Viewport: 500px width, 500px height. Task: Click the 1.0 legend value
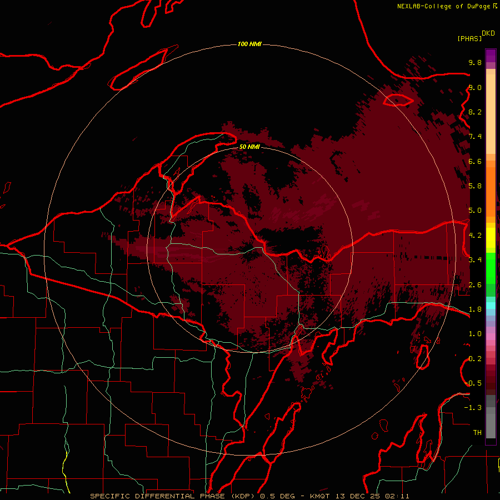(475, 334)
